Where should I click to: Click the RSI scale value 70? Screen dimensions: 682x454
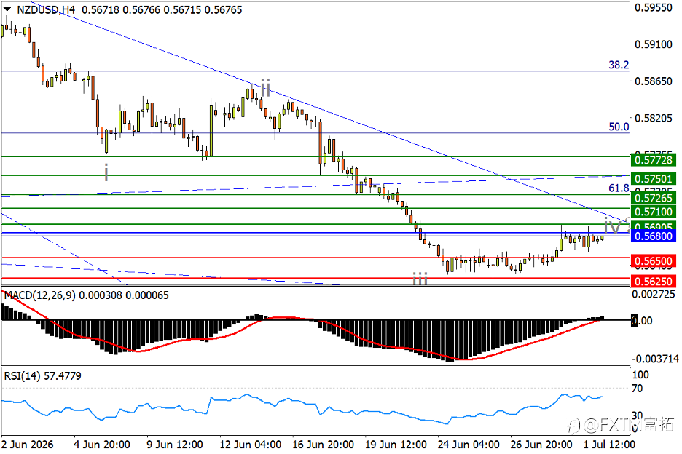click(638, 389)
